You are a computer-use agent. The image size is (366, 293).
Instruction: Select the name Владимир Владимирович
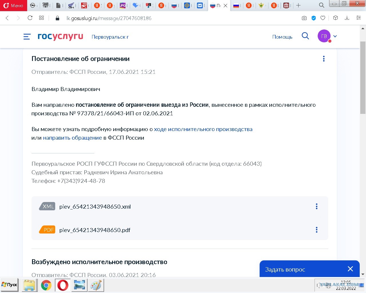tap(66, 89)
